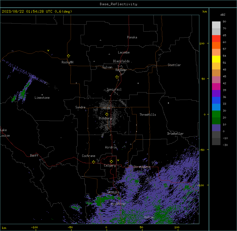Select the HighRiver label

118,204
